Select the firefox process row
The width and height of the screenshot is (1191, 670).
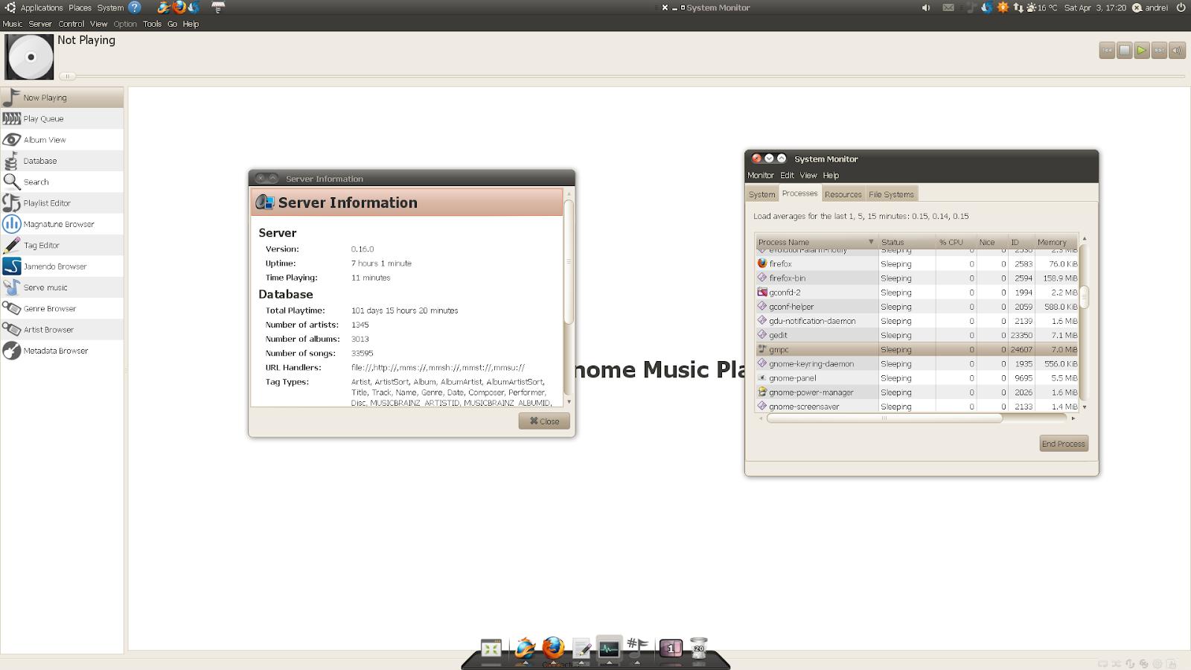(917, 264)
